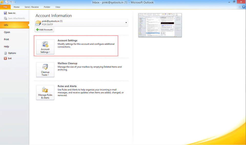Click the Account Settings heading text
Image resolution: width=246 pixels, height=145 pixels.
pyautogui.click(x=67, y=41)
